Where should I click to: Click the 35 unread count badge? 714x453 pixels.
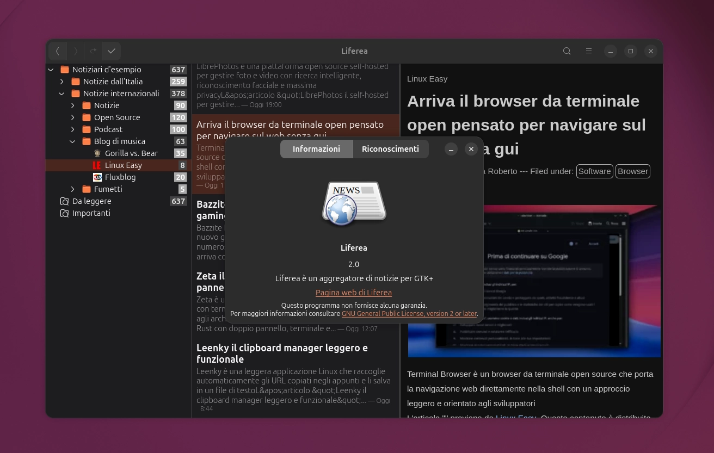coord(180,153)
